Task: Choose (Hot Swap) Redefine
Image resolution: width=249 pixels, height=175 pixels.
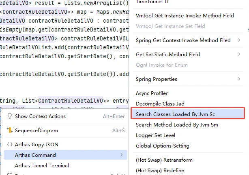Action: coord(160,171)
